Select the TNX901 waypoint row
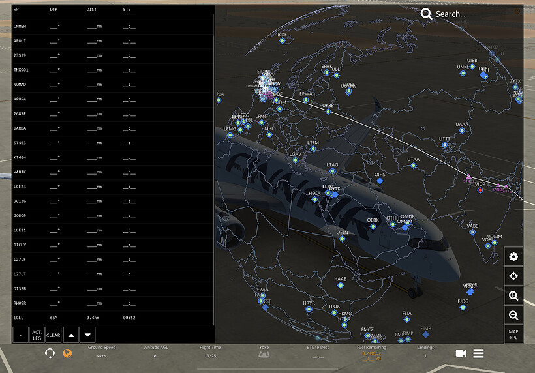Screen dimensions: 535x373 click(113, 70)
